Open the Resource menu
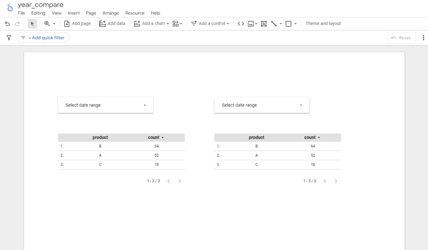This screenshot has height=250, width=428. (x=135, y=13)
